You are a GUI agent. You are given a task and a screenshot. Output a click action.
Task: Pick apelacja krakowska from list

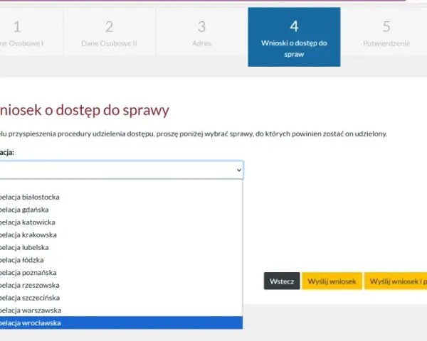[x=121, y=234]
